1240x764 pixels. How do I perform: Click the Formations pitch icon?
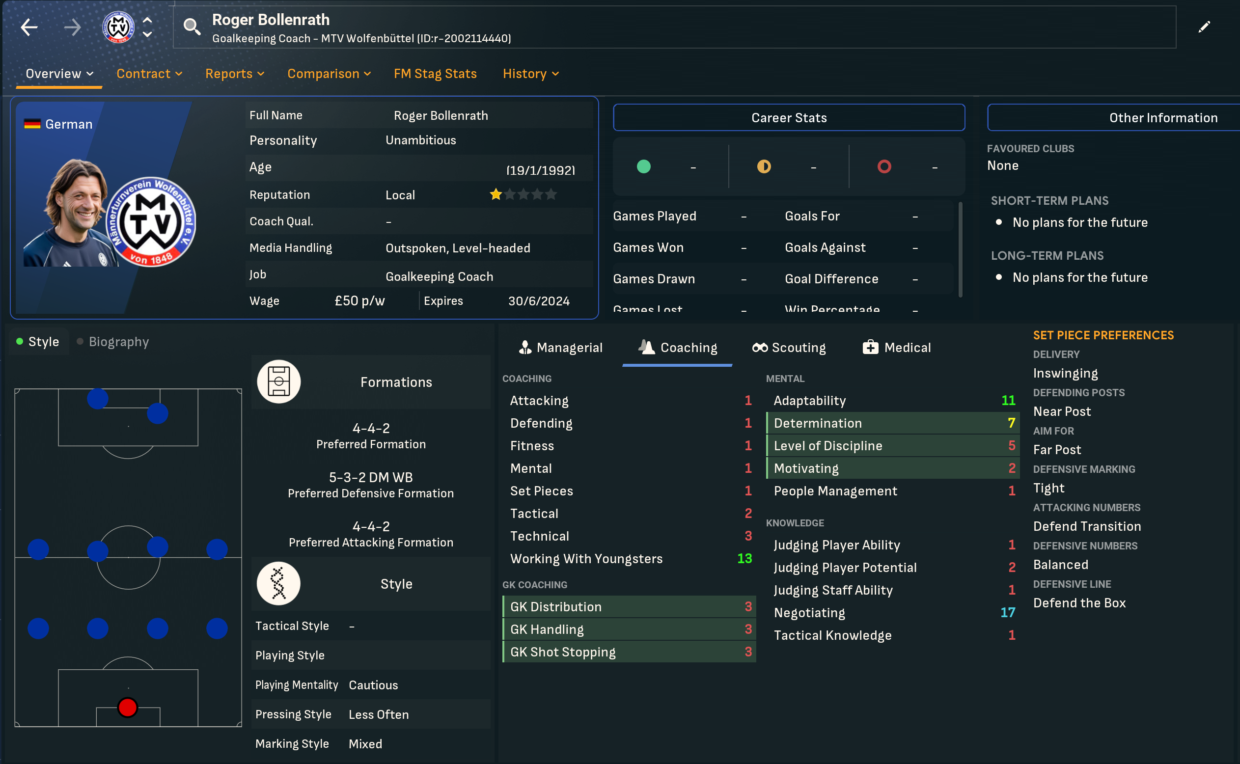(278, 382)
